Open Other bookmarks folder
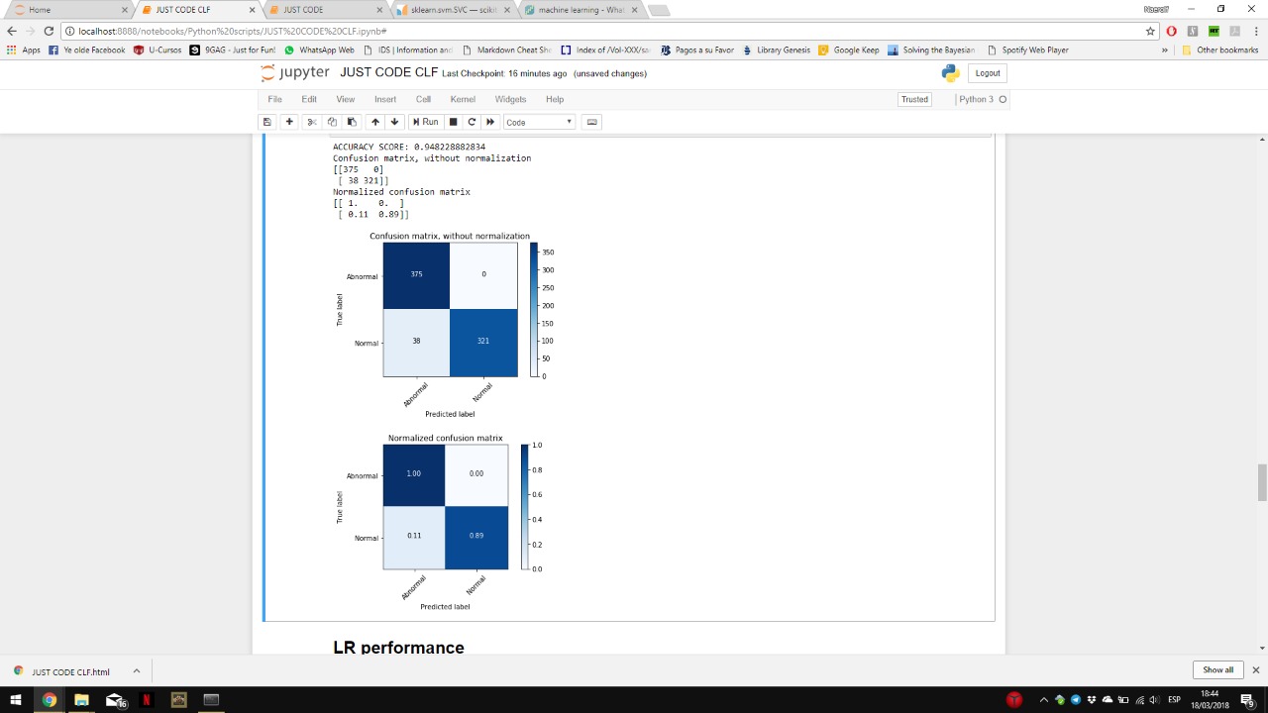The width and height of the screenshot is (1268, 713). pyautogui.click(x=1219, y=50)
